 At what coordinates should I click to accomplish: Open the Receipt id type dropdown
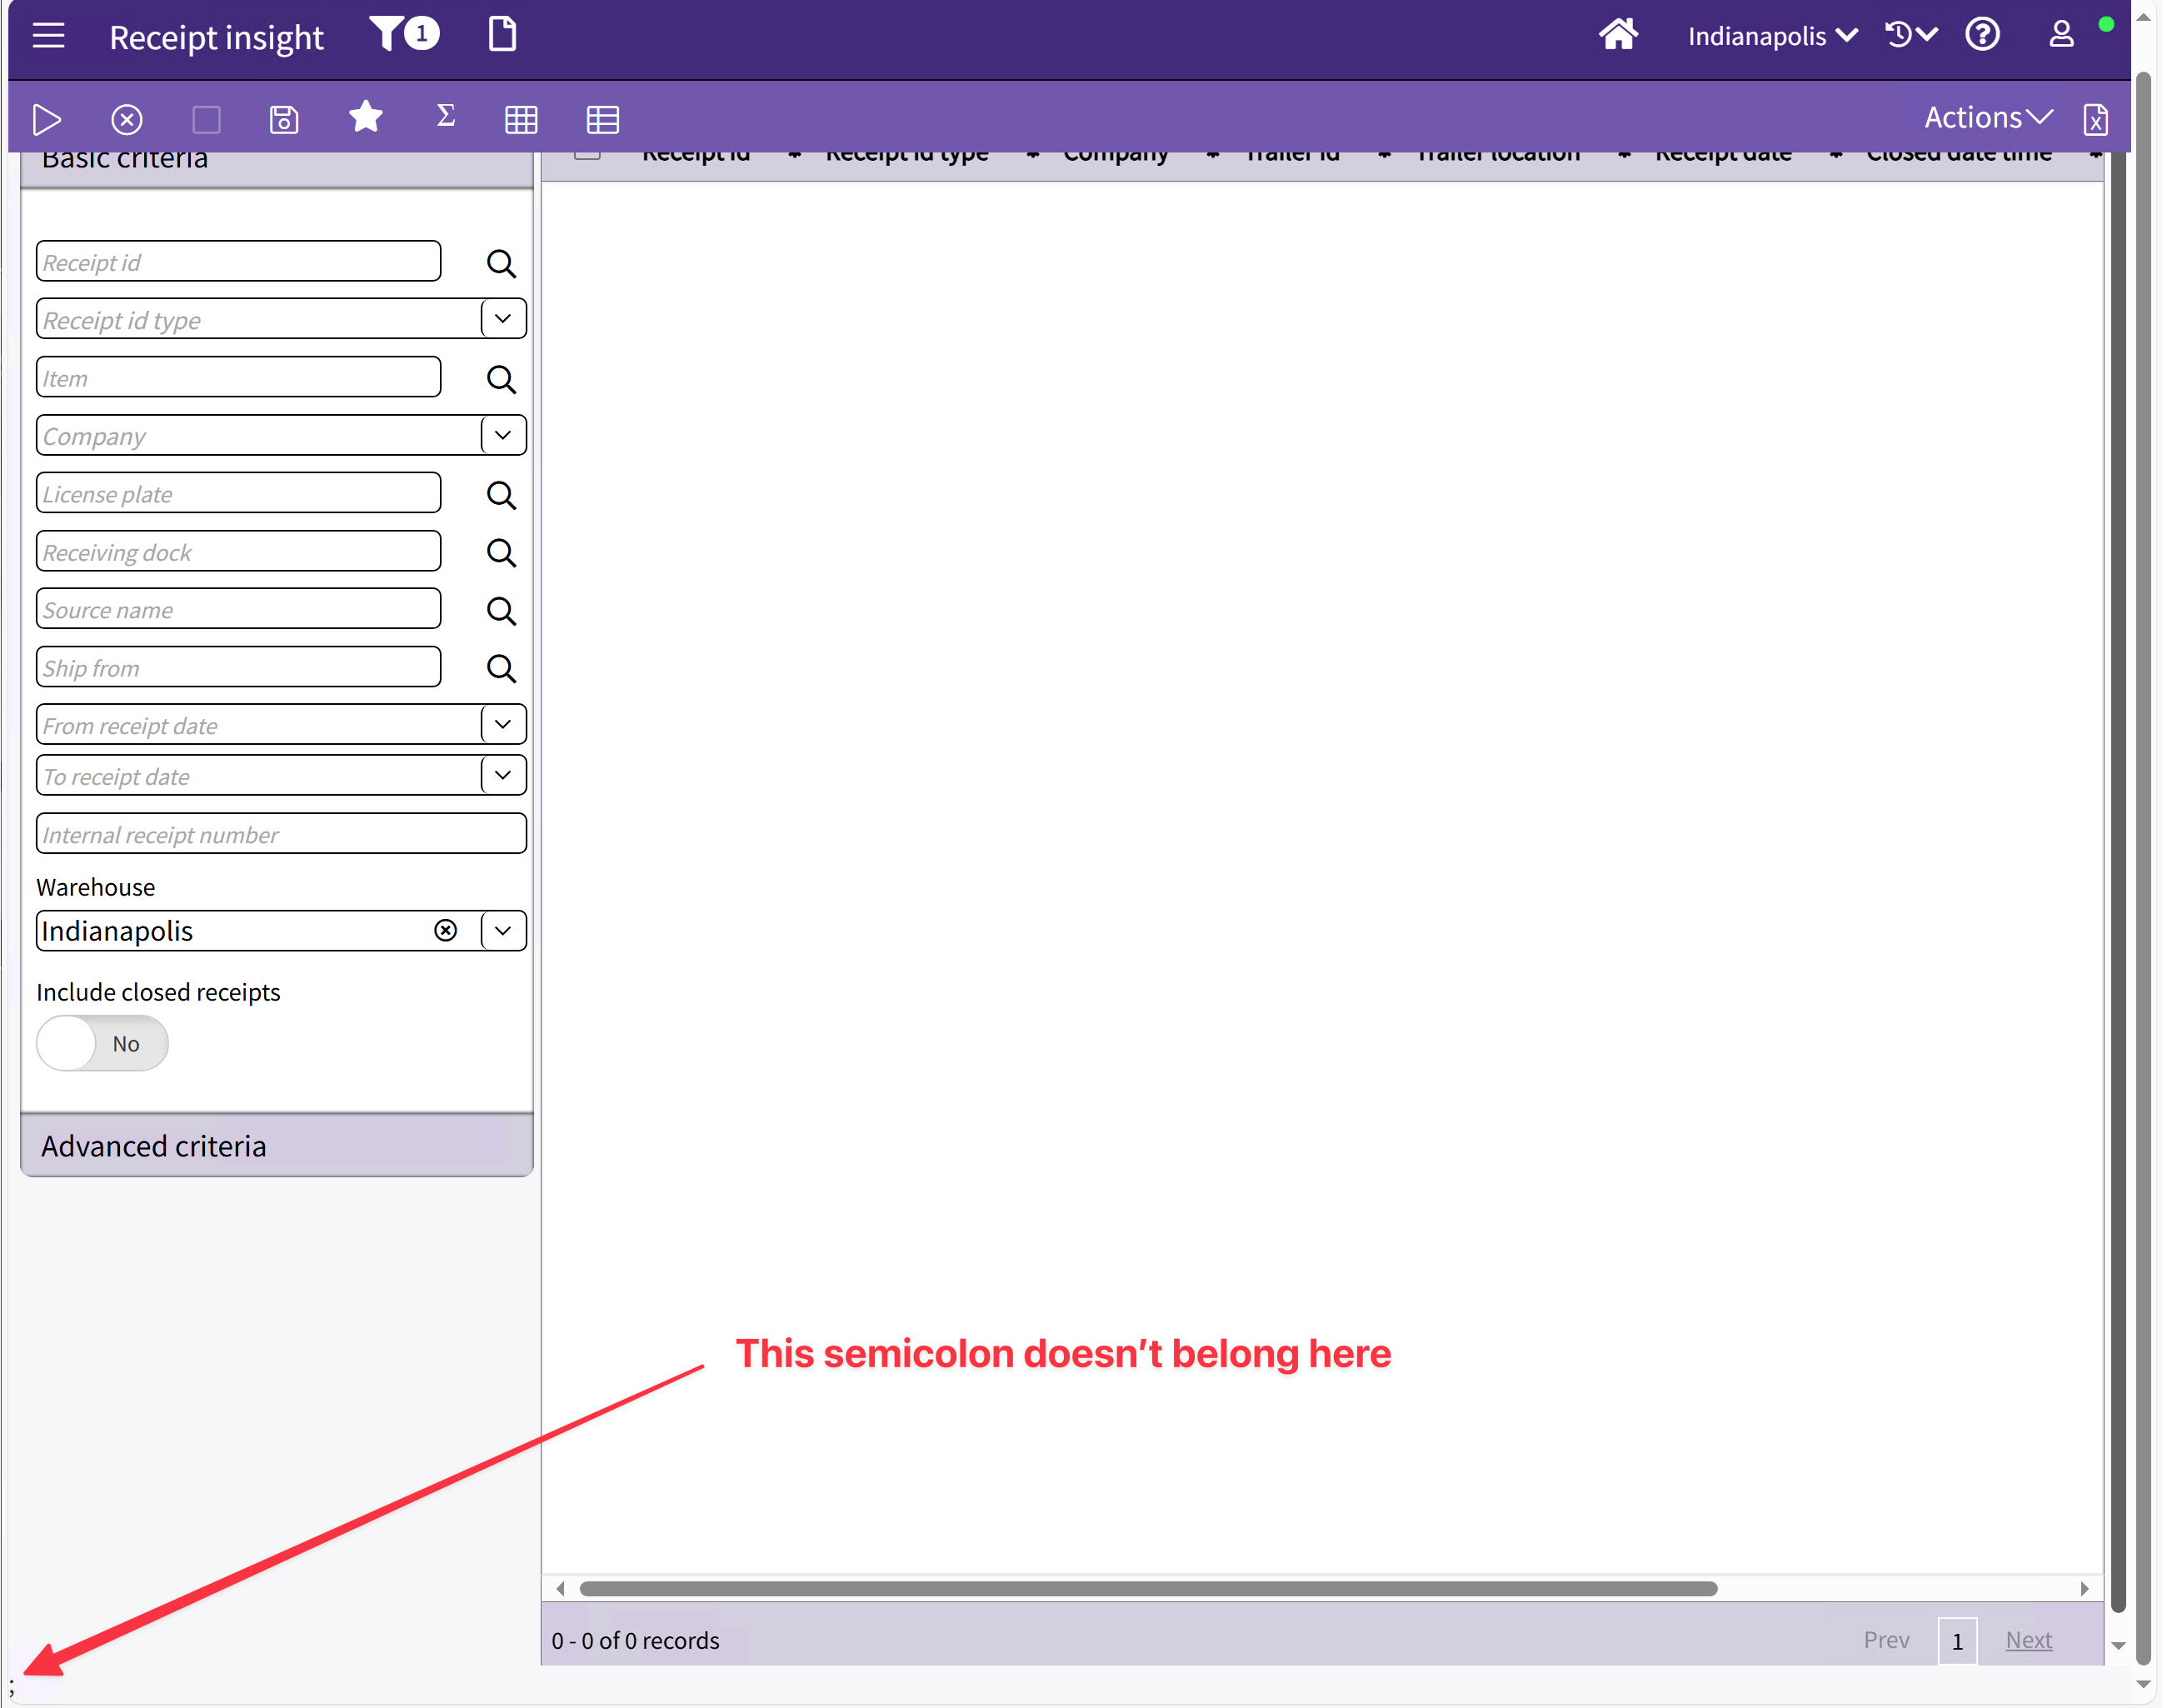pos(503,319)
